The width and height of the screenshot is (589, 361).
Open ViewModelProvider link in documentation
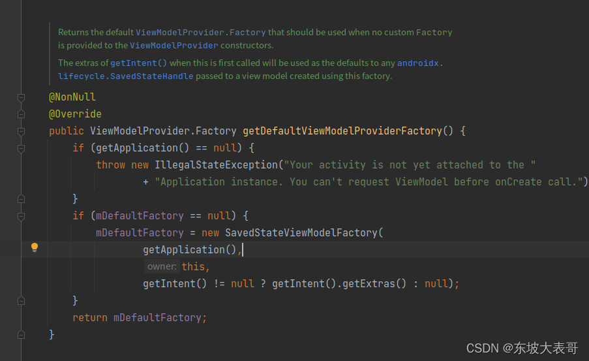174,46
